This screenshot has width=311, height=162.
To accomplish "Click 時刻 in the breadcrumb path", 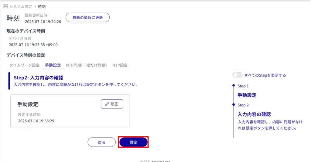I will (x=42, y=6).
